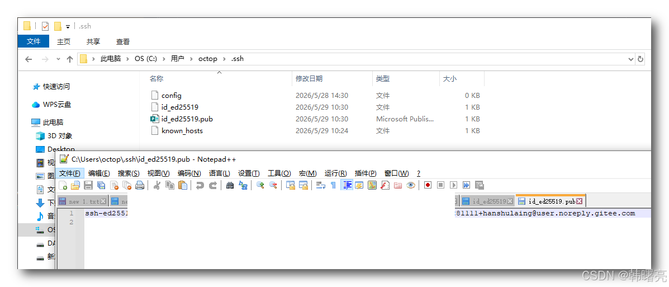Click the Cut scissors icon
This screenshot has height=287, width=669.
coord(156,185)
